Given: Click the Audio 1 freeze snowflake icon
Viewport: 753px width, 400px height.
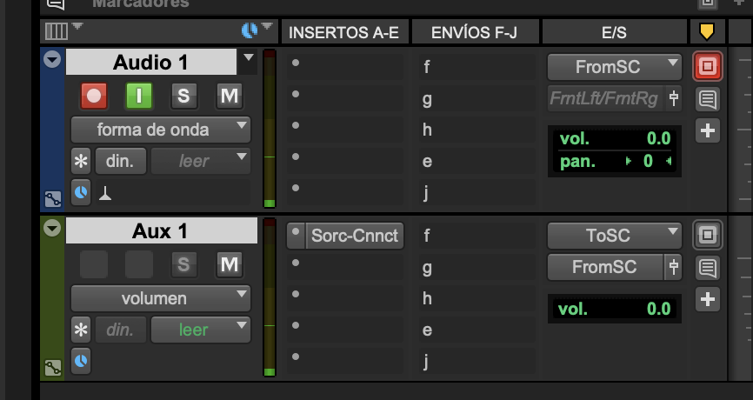Looking at the screenshot, I should click(81, 161).
